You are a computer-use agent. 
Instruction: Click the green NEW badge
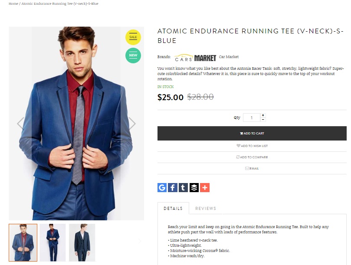click(x=133, y=56)
